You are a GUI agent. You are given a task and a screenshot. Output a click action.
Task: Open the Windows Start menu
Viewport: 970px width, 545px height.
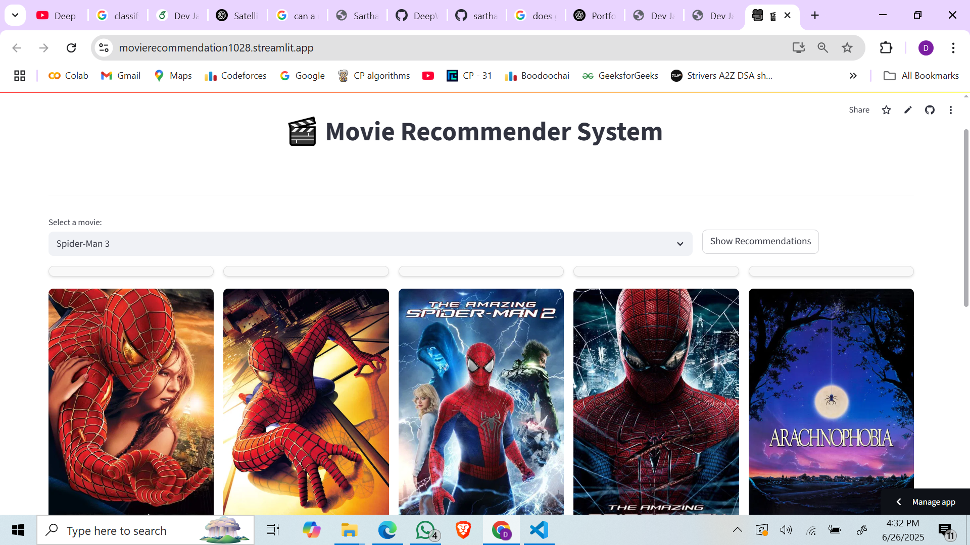18,530
